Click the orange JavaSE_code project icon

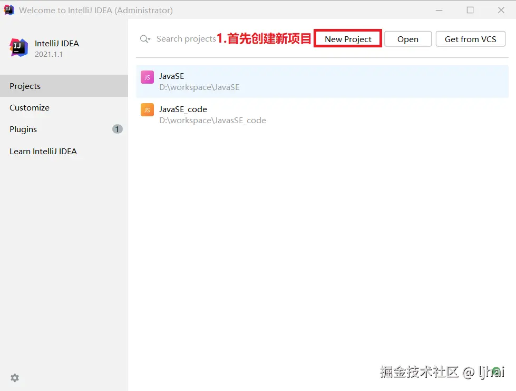click(x=147, y=110)
